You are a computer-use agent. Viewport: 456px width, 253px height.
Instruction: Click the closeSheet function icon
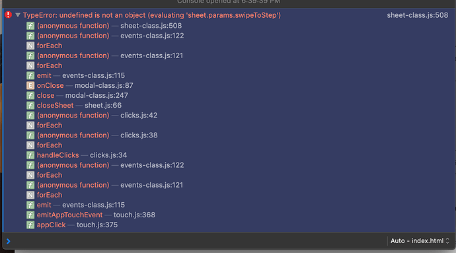(30, 105)
